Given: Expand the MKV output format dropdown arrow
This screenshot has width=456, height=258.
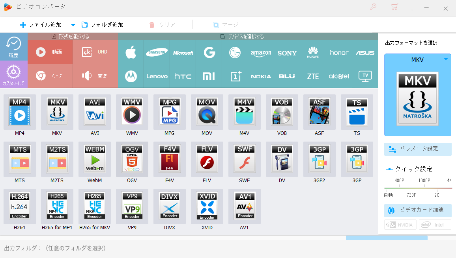Looking at the screenshot, I should [x=446, y=59].
